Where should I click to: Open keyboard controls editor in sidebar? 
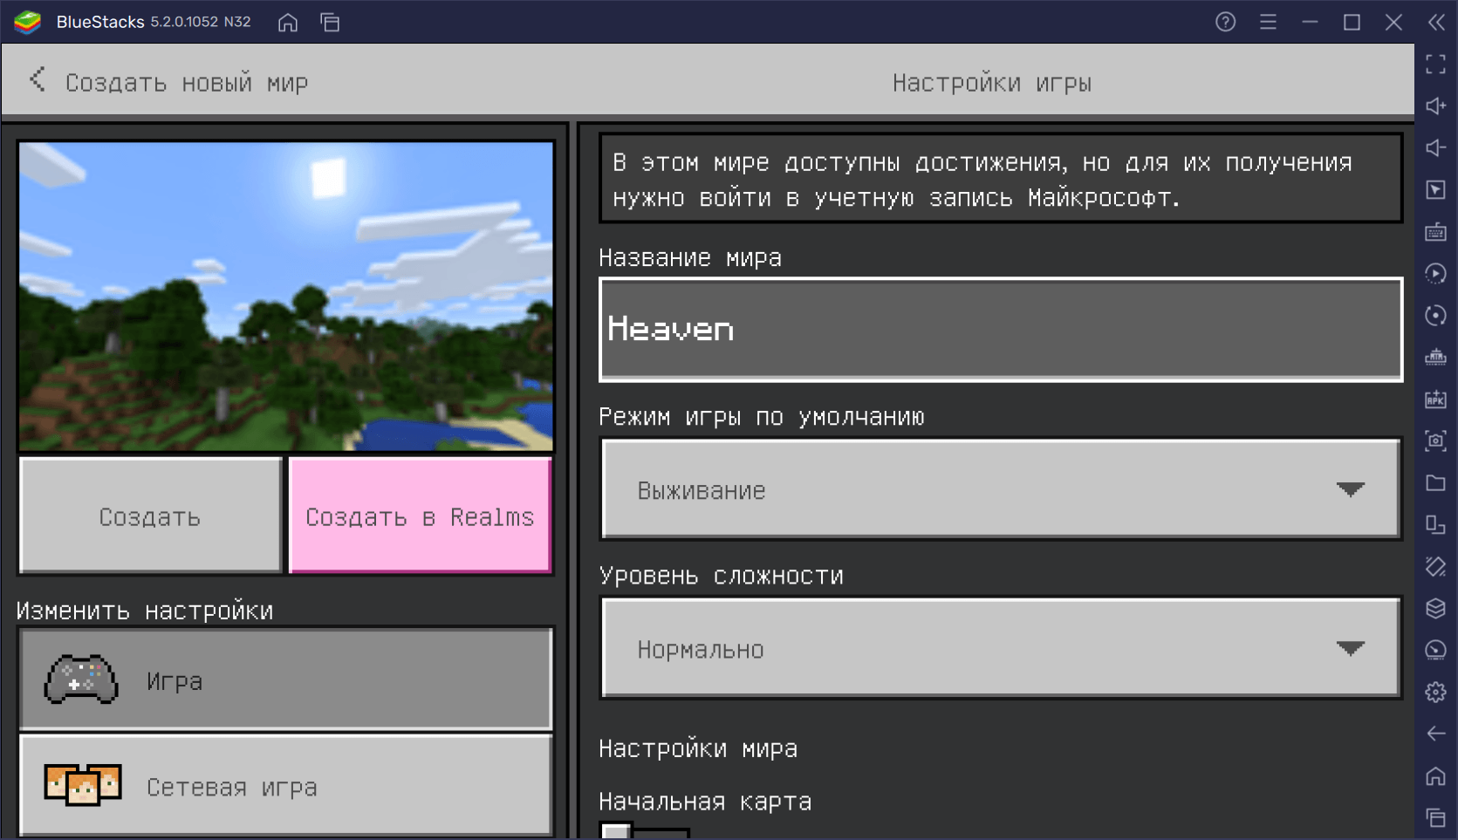[1435, 232]
